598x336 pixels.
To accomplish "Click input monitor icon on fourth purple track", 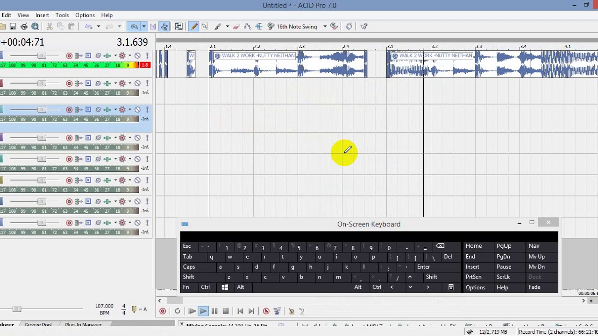I will 78,138.
